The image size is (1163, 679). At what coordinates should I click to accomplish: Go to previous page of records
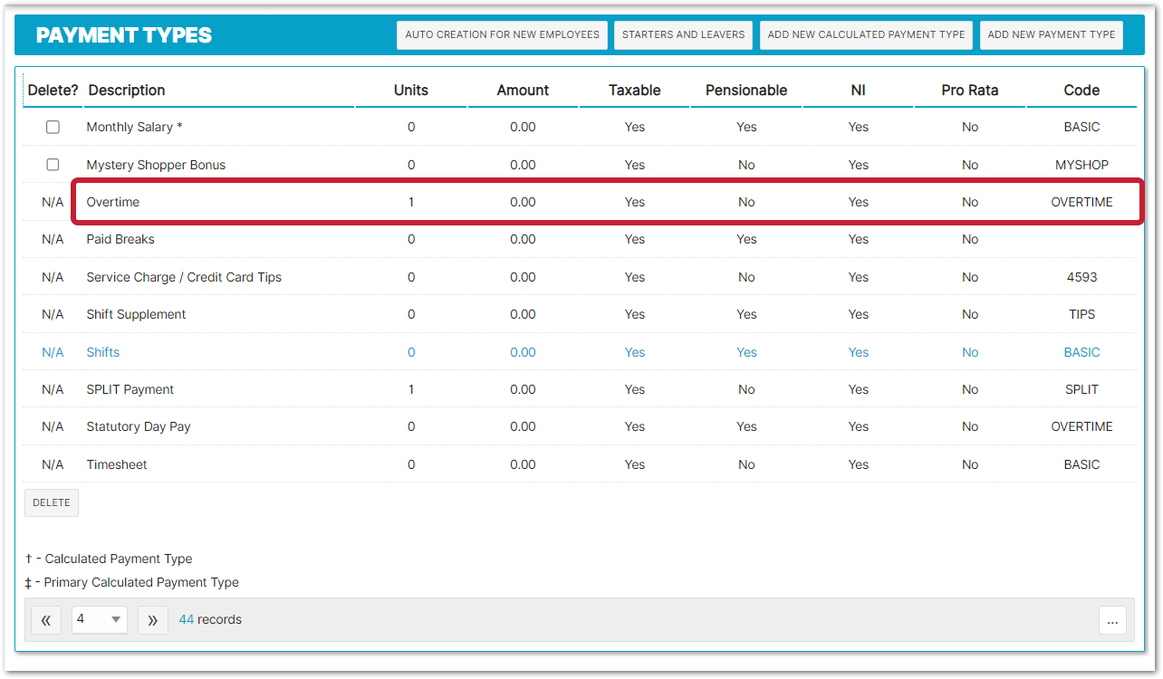(46, 620)
